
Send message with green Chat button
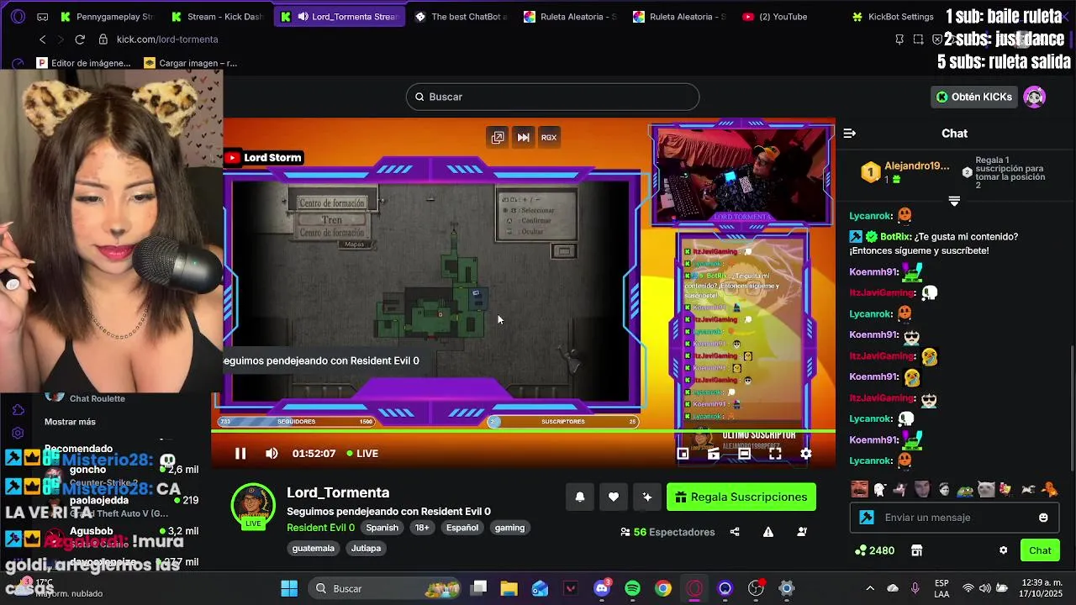pyautogui.click(x=1040, y=550)
